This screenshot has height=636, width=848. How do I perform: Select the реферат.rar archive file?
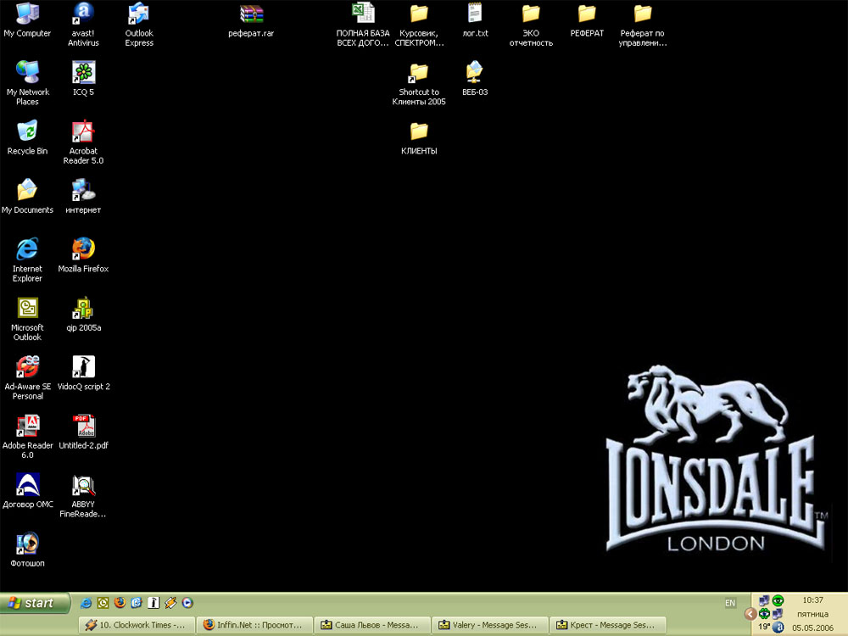point(251,20)
